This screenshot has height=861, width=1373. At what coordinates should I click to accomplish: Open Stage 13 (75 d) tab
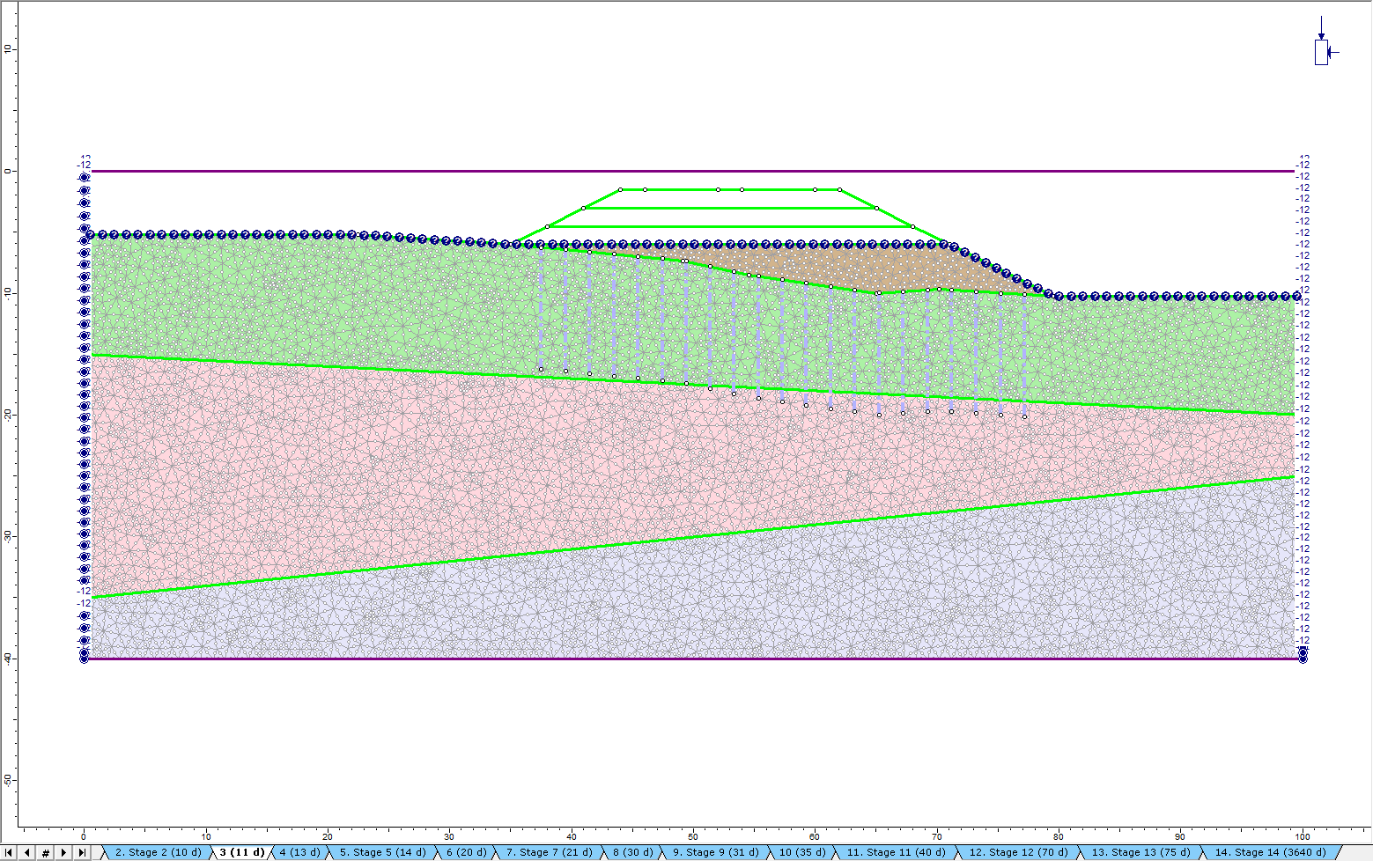[x=1140, y=852]
